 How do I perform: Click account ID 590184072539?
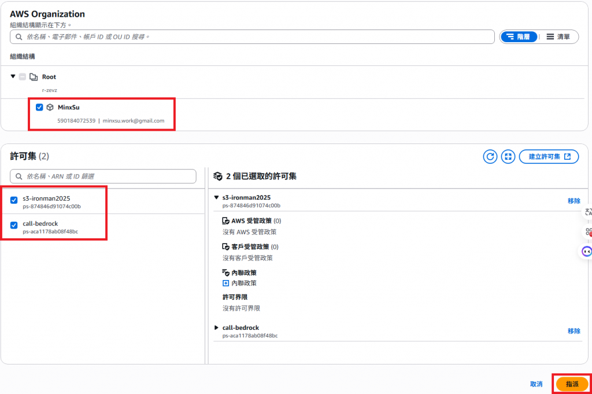pyautogui.click(x=76, y=121)
